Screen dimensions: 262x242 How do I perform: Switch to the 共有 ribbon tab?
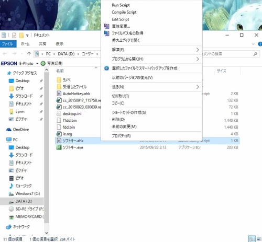coord(42,44)
